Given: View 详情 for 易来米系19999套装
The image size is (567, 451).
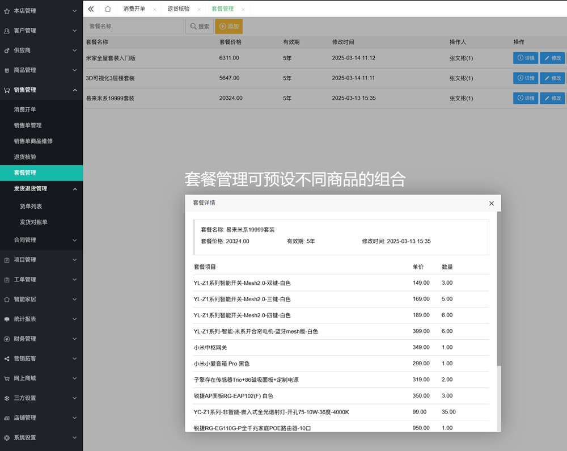Looking at the screenshot, I should click(526, 98).
